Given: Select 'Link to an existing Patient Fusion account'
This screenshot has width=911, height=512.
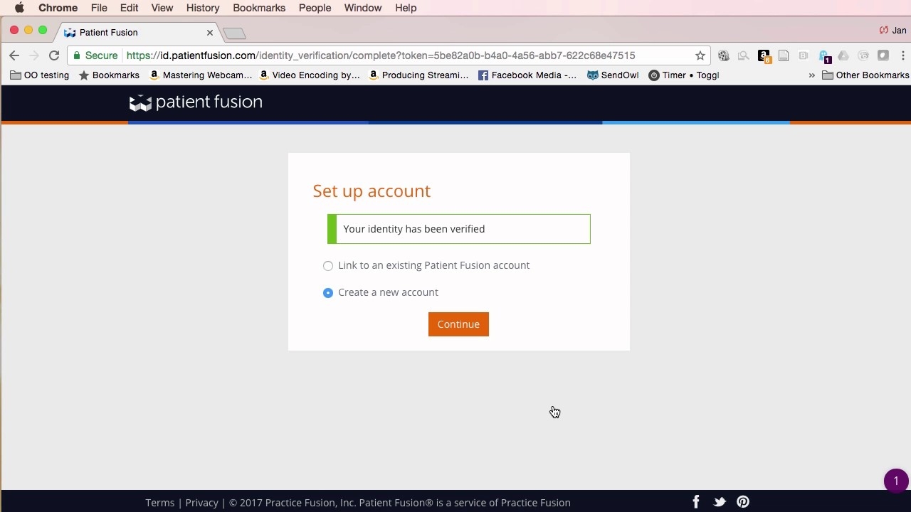Looking at the screenshot, I should click(328, 265).
